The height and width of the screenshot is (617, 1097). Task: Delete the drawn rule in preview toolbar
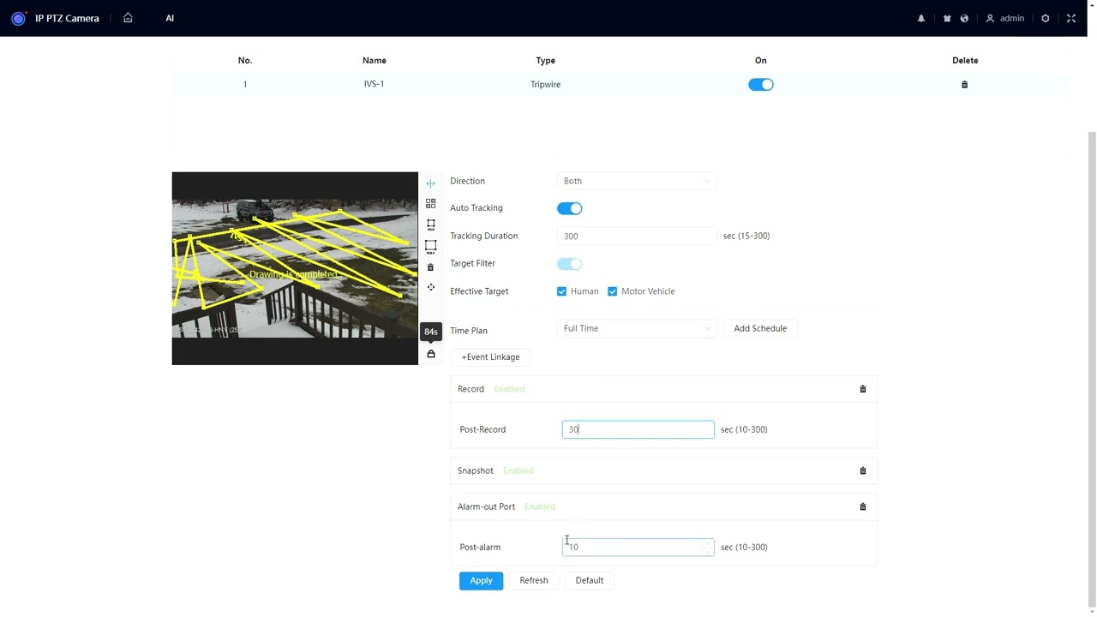[x=430, y=267]
